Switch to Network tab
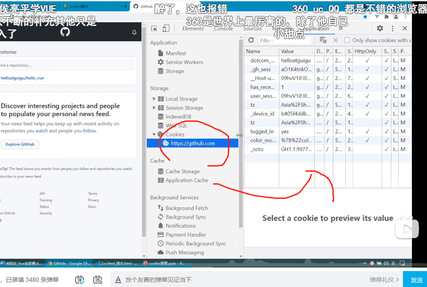 [282, 28]
